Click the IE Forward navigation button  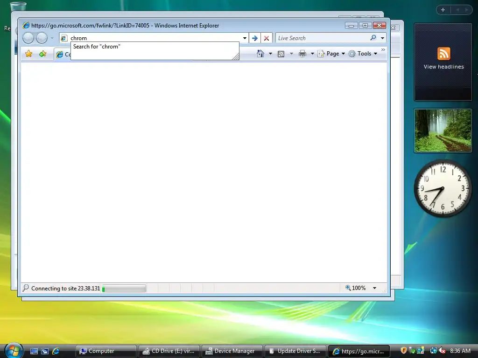[42, 38]
